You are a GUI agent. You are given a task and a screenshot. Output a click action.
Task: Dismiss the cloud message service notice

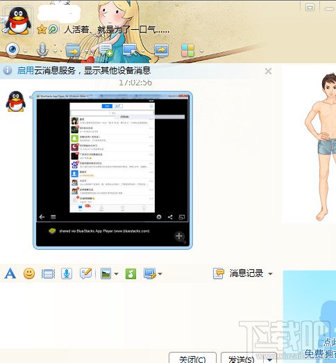[268, 71]
